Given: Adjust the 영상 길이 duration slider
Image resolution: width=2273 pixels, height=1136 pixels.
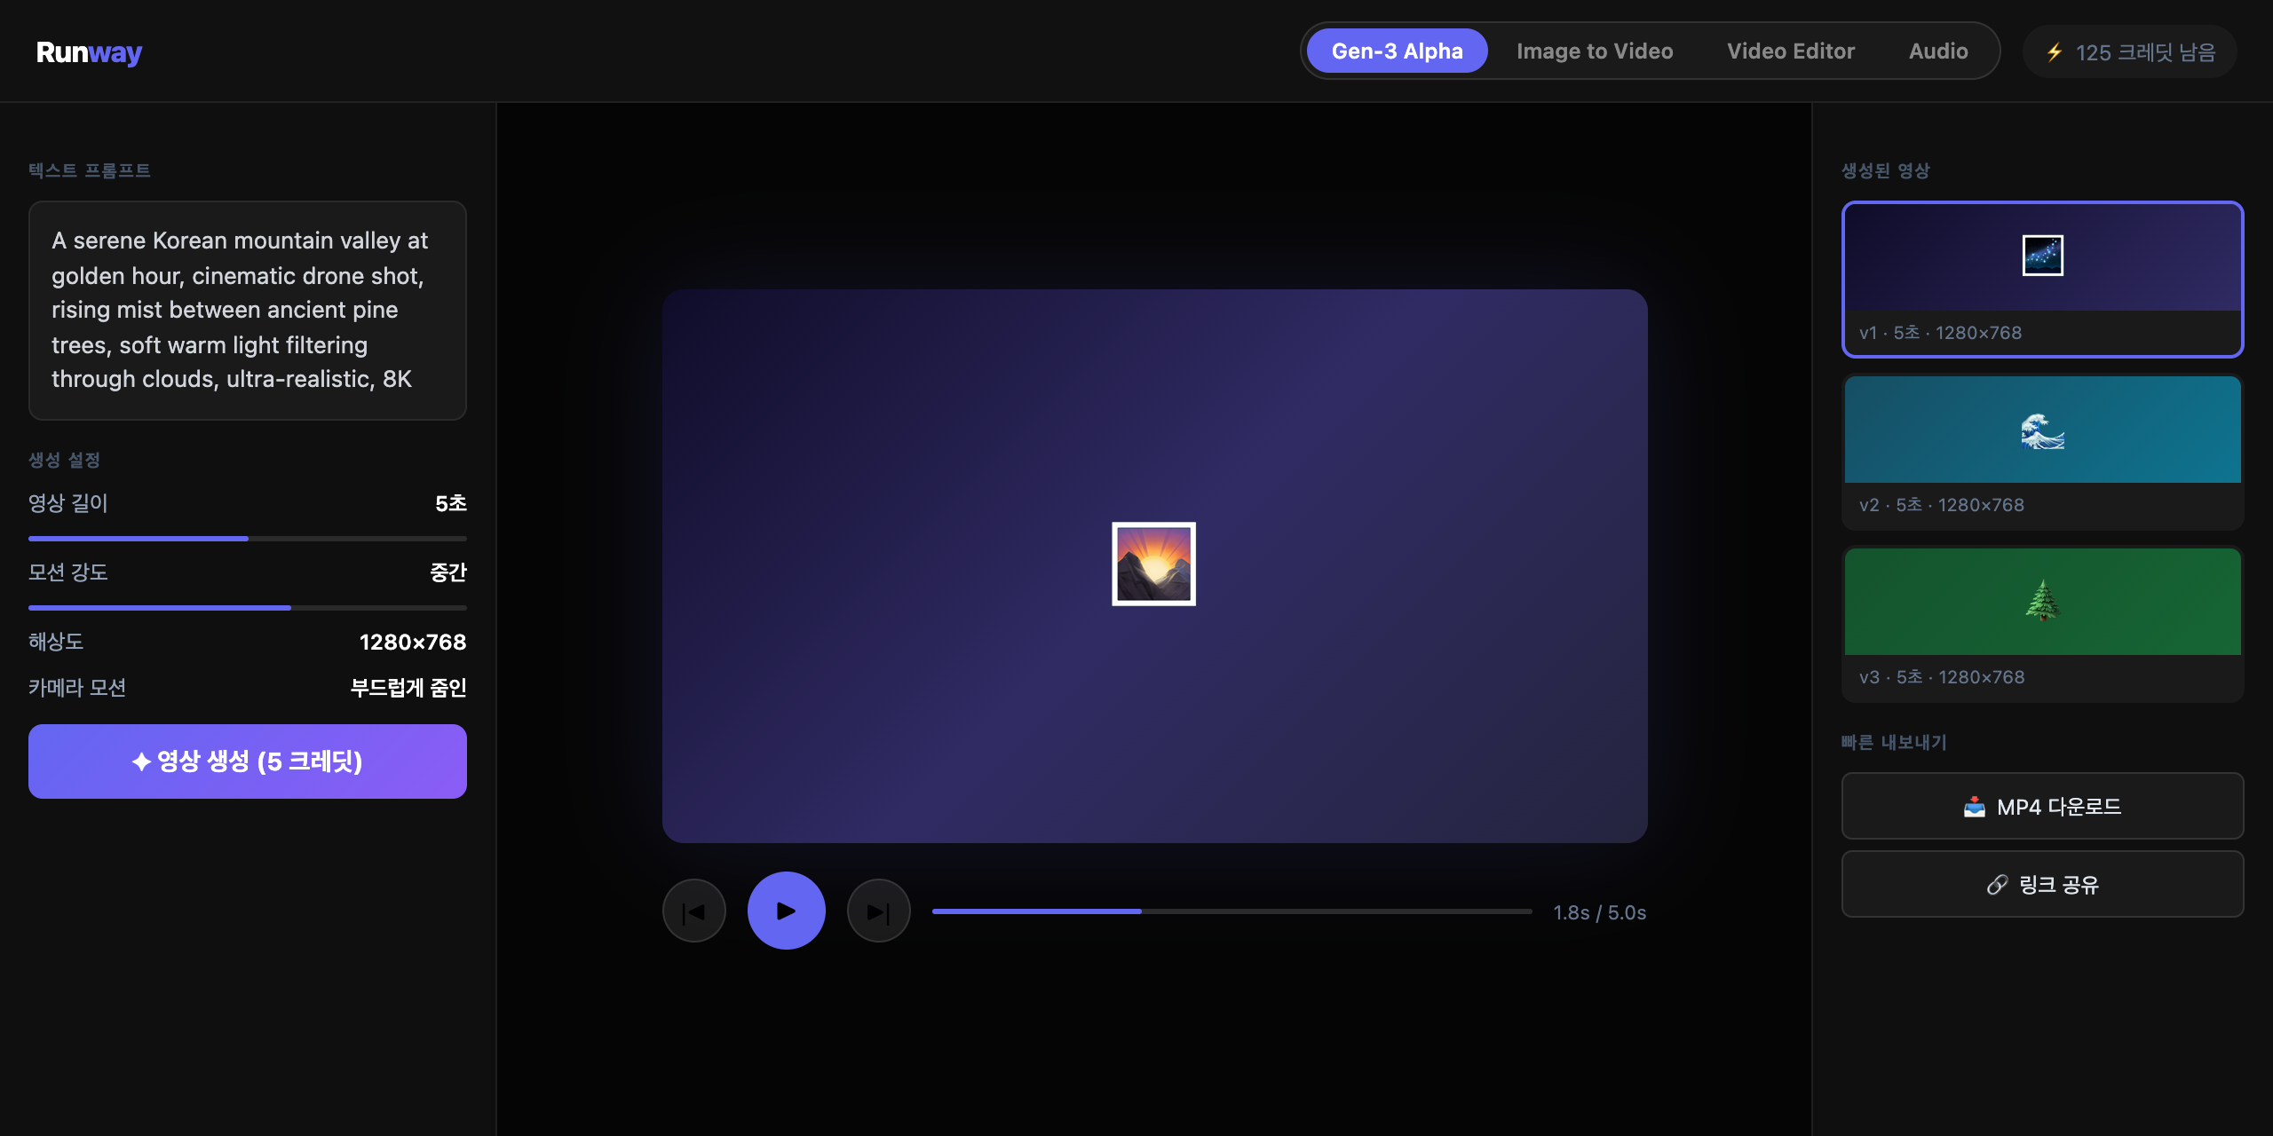Looking at the screenshot, I should [248, 538].
